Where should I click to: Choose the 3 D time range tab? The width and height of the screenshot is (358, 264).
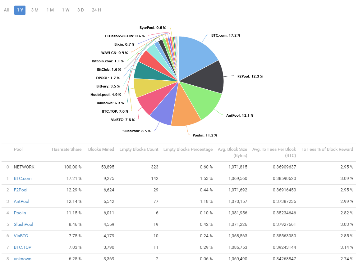80,10
